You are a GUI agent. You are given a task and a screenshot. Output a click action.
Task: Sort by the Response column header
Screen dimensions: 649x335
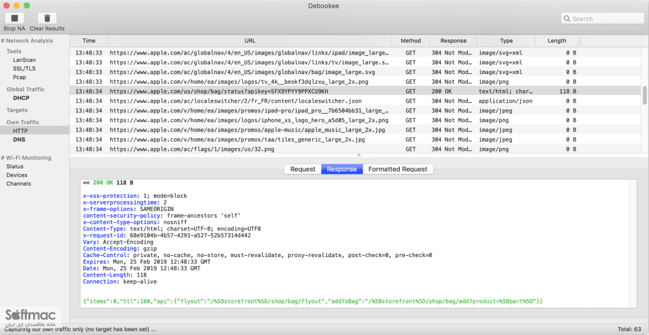pyautogui.click(x=453, y=41)
